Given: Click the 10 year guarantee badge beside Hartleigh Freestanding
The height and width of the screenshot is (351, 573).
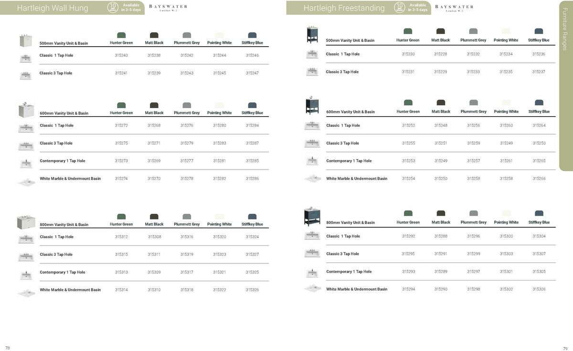Looking at the screenshot, I should tap(399, 7).
